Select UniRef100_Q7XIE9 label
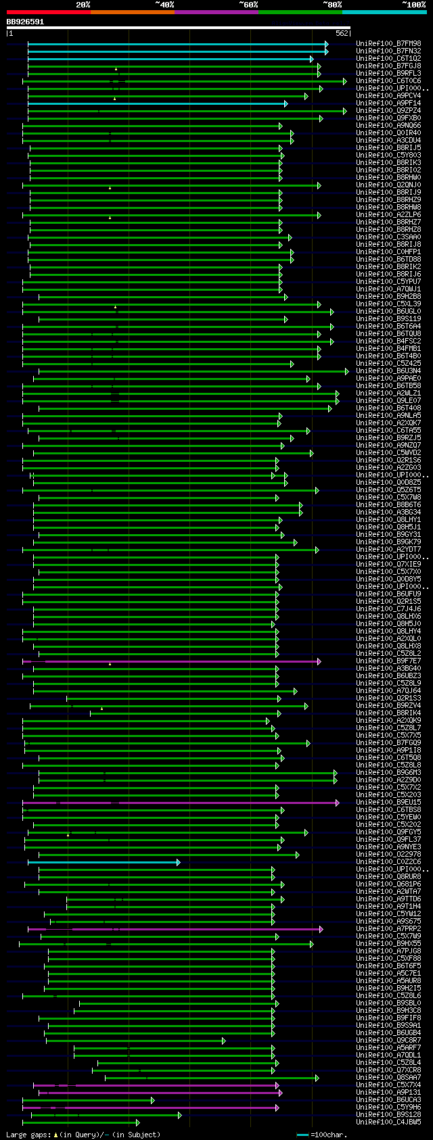The height and width of the screenshot is (1140, 433). click(388, 565)
